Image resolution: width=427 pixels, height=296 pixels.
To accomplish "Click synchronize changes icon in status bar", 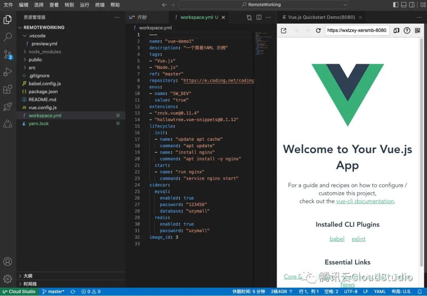I will pyautogui.click(x=73, y=292).
